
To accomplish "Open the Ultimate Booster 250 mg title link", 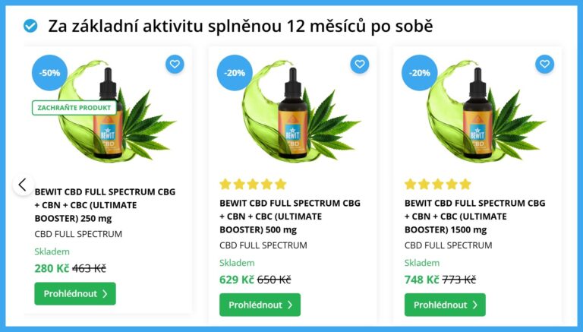I will [105, 205].
